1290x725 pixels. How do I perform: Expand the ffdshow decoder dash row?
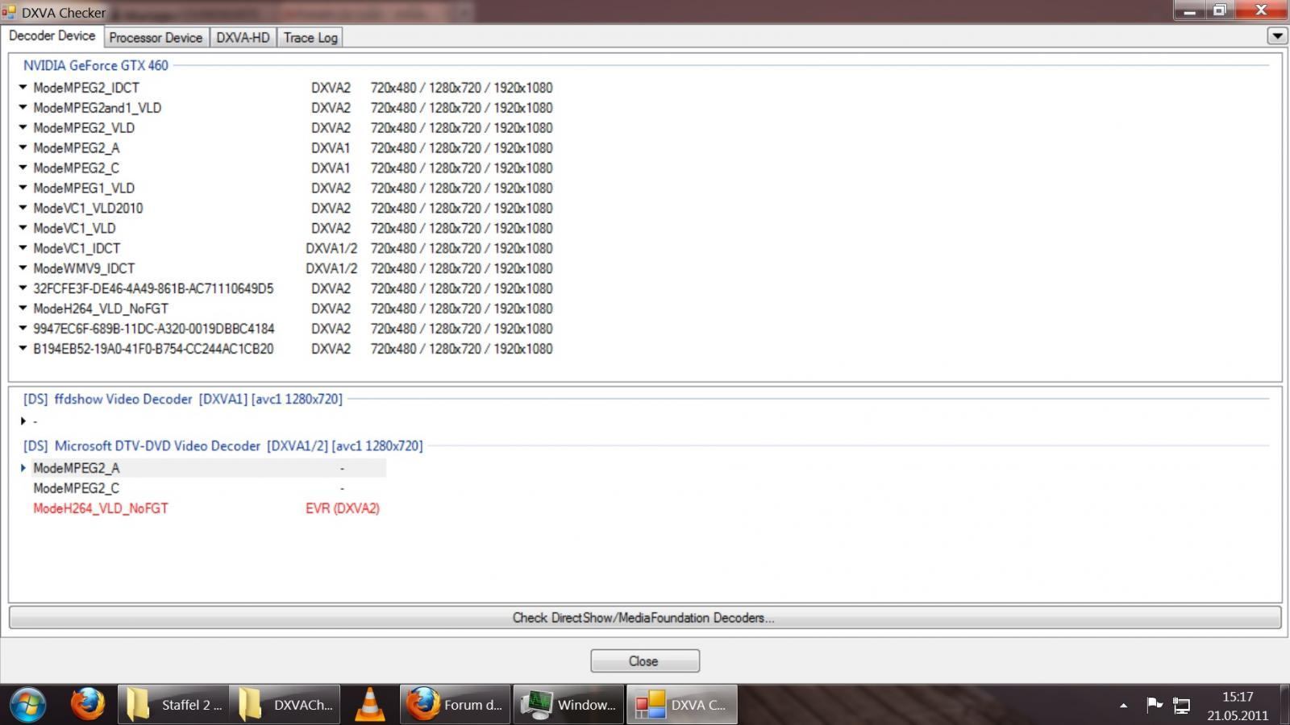23,420
